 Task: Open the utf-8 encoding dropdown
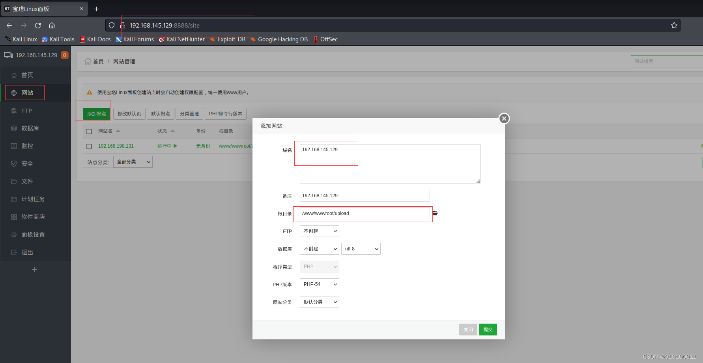coord(361,249)
